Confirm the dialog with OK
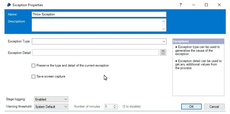The image size is (230, 114). pyautogui.click(x=191, y=107)
